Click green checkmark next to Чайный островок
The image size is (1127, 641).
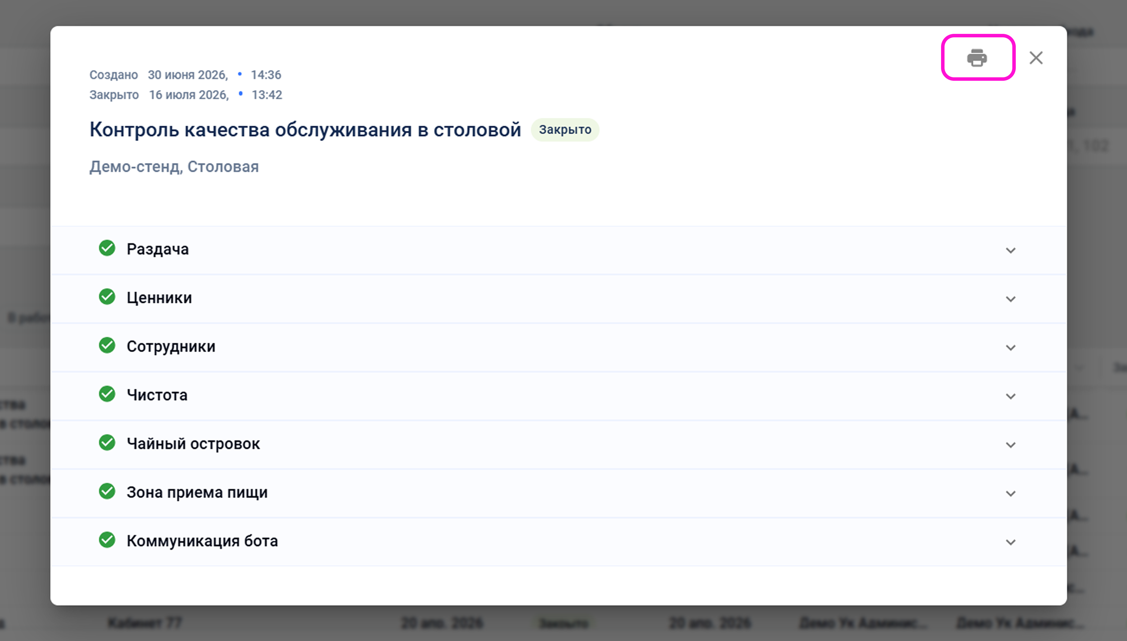107,442
